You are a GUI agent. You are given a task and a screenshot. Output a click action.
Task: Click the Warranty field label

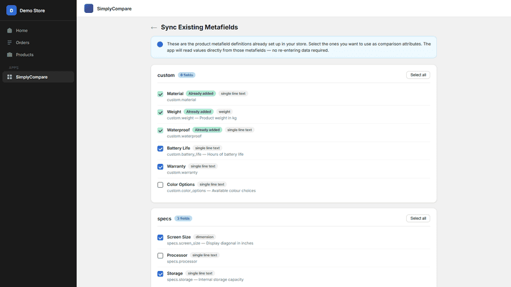pyautogui.click(x=176, y=166)
